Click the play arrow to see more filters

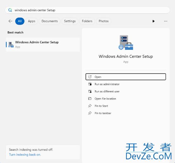click(x=153, y=21)
